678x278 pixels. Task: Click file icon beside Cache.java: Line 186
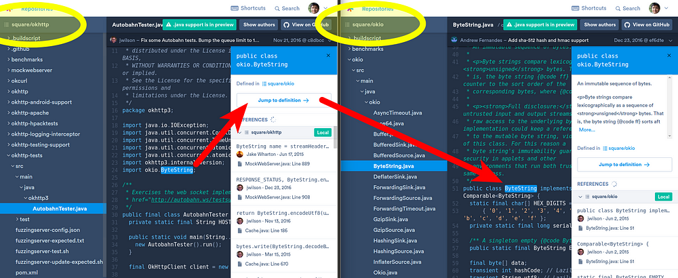coord(240,231)
